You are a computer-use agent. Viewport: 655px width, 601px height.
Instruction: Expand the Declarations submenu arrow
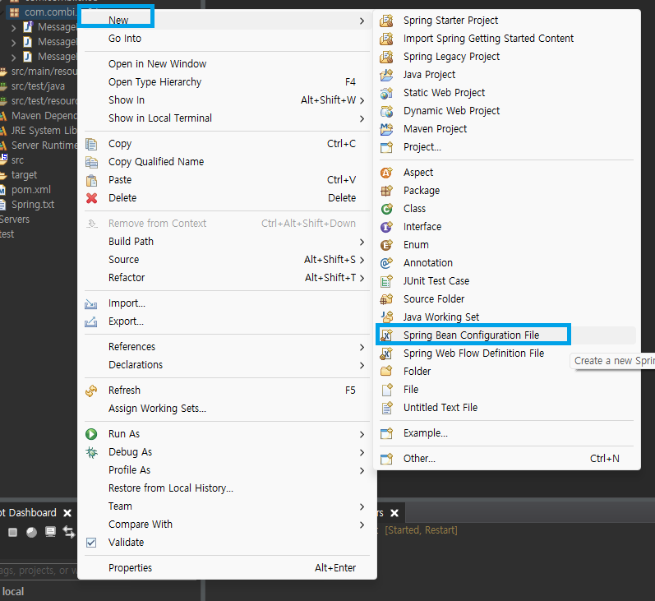(362, 365)
